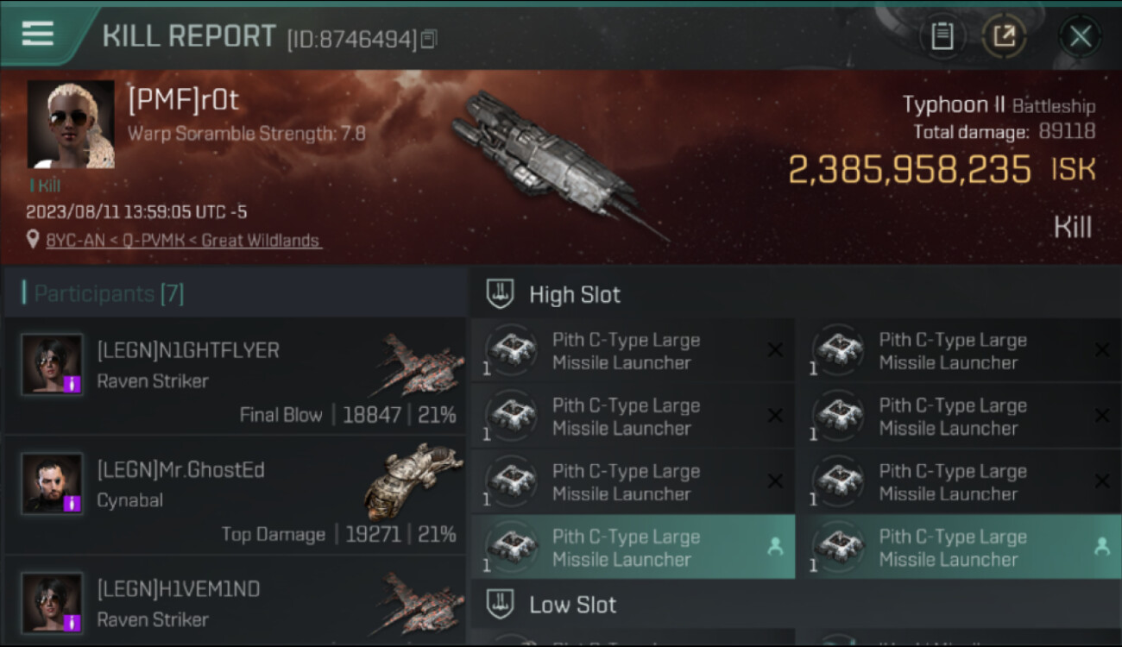
Task: Click person icon on highlighted right-column launcher
Action: [1101, 546]
